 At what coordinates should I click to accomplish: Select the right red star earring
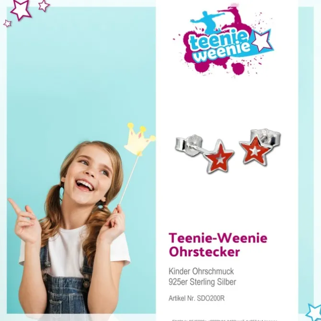coord(255,150)
